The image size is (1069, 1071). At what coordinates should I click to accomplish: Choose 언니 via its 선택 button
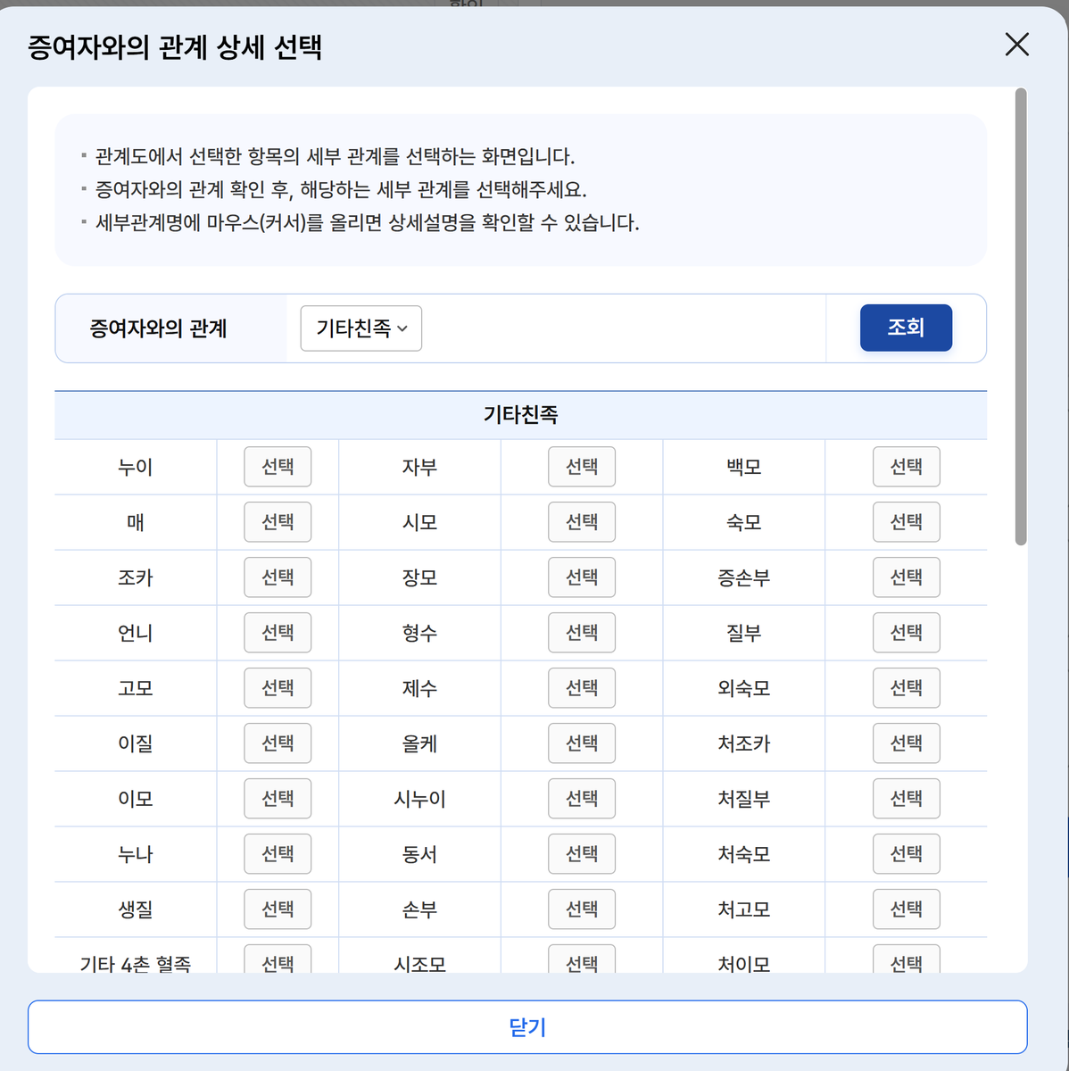click(x=278, y=633)
